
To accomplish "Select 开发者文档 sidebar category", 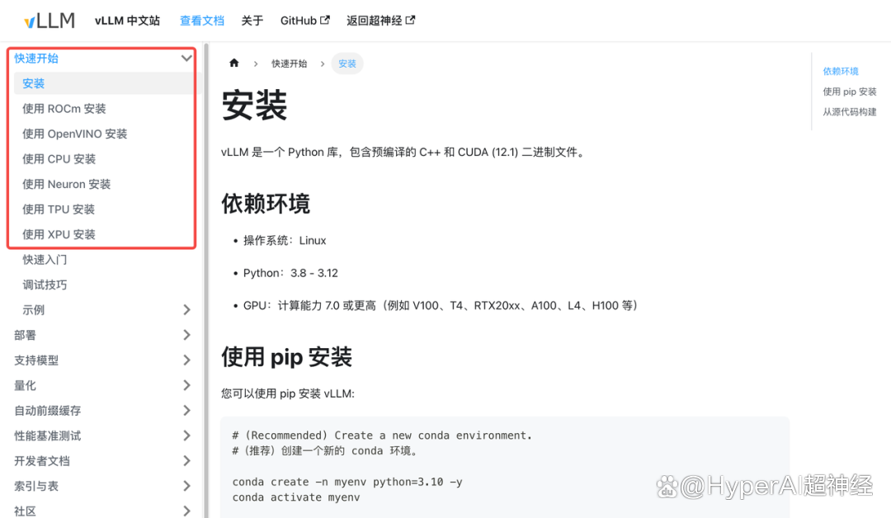I will coord(42,460).
